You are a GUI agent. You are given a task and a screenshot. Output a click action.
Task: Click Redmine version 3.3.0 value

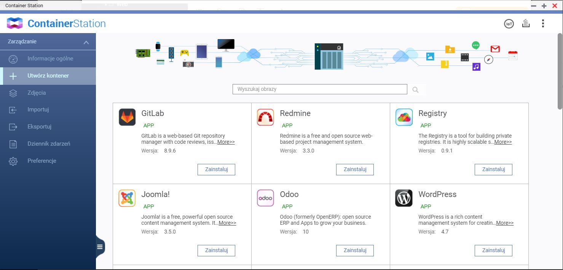308,151
